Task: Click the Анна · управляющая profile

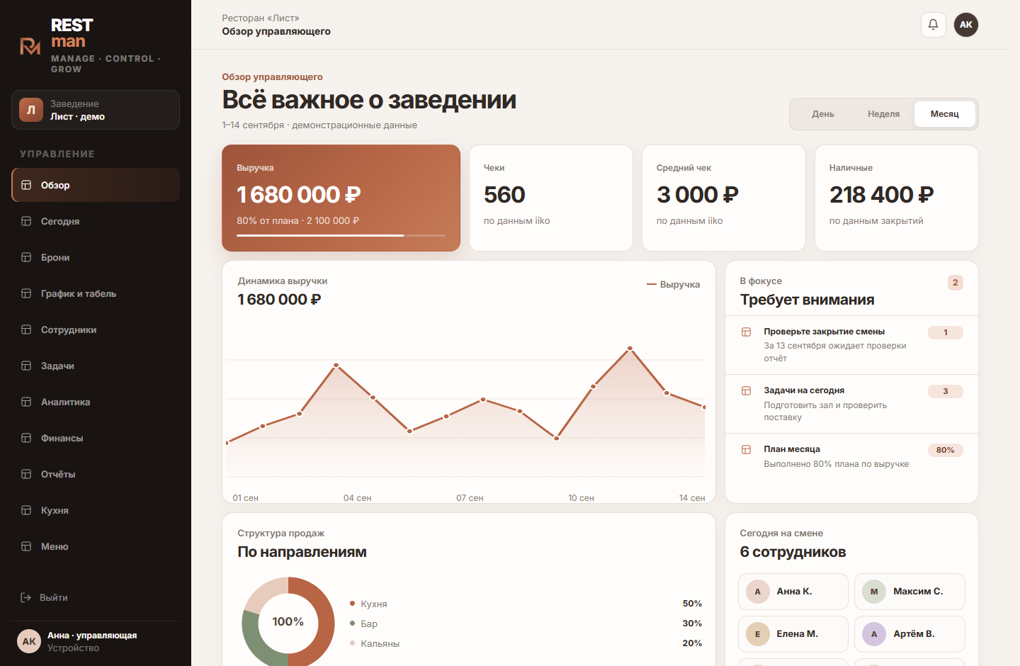Action: (x=96, y=641)
